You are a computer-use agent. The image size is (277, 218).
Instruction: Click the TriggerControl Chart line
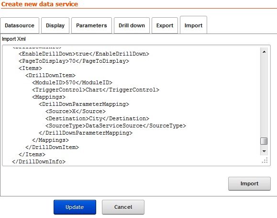96,90
